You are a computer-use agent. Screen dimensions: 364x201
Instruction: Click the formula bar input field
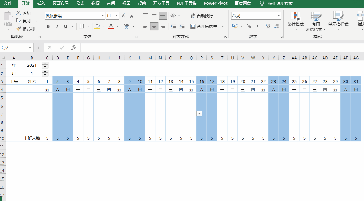pos(222,48)
